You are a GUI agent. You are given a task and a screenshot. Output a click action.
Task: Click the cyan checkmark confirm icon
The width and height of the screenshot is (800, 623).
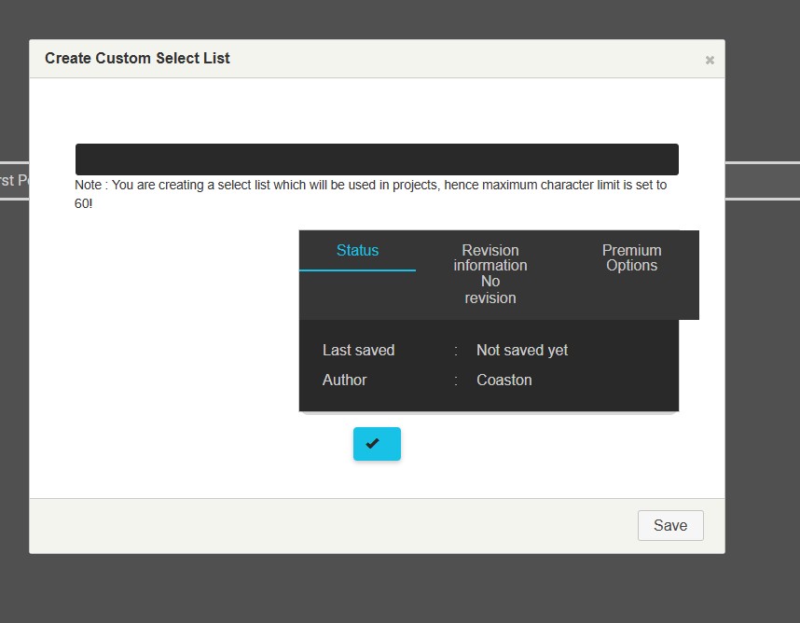point(377,444)
